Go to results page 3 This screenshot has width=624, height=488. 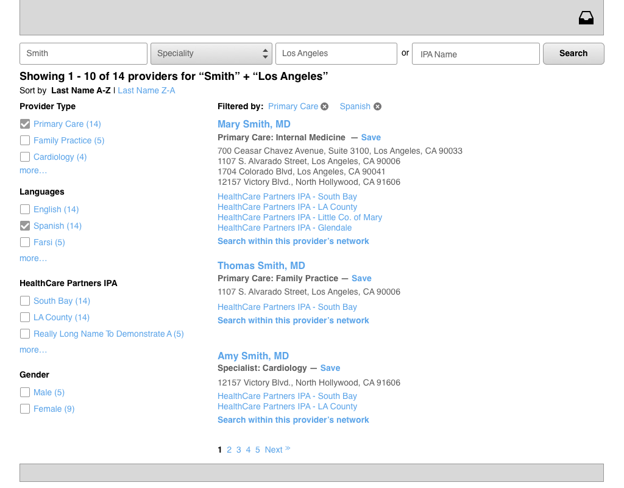point(238,450)
